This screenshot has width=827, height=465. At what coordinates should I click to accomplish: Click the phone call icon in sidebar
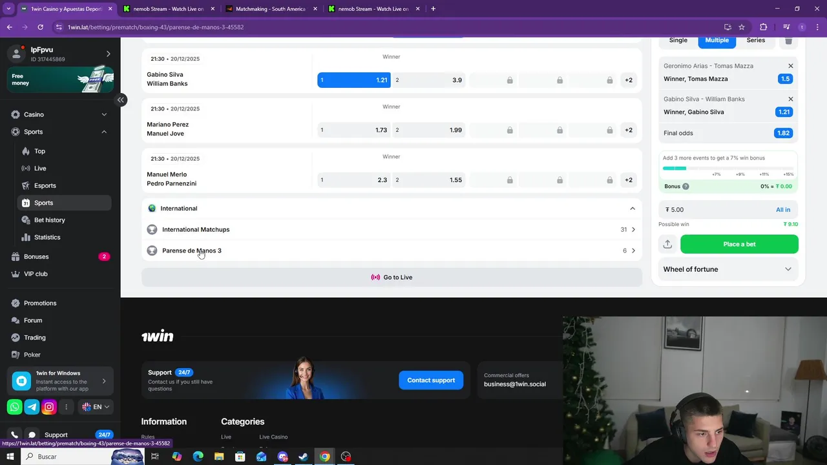[x=14, y=435]
